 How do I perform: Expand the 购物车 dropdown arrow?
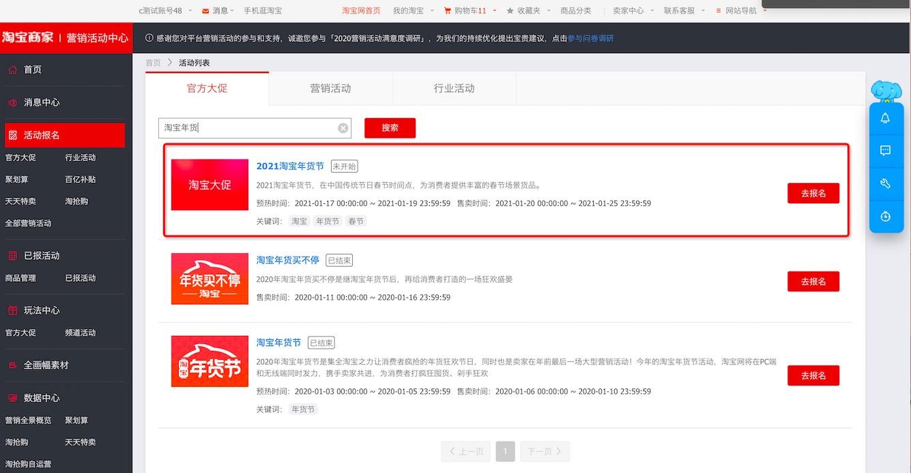pyautogui.click(x=494, y=11)
